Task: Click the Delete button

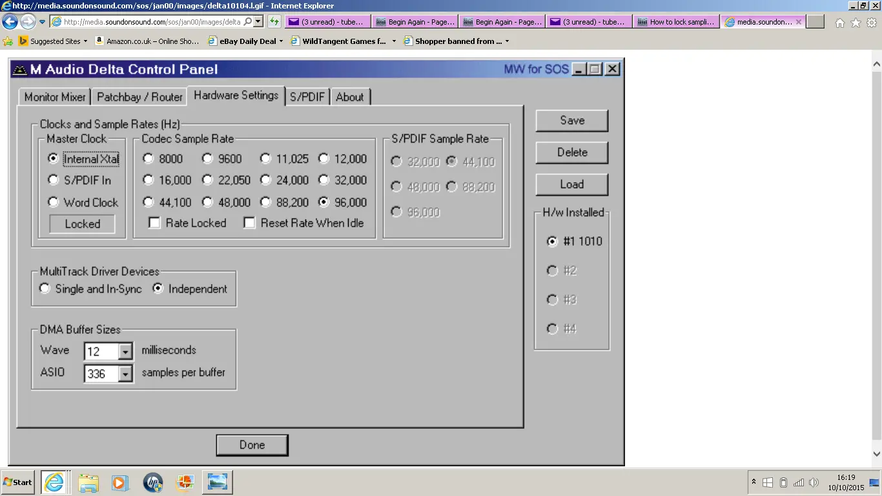Action: pos(572,152)
